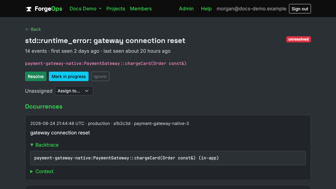
Task: Open the Help page
Action: pos(206,9)
